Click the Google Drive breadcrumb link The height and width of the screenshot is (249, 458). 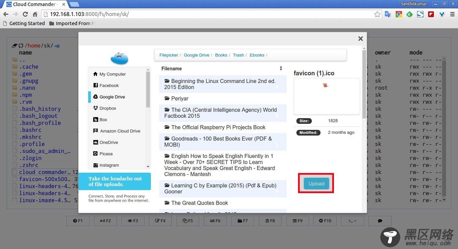tap(196, 55)
